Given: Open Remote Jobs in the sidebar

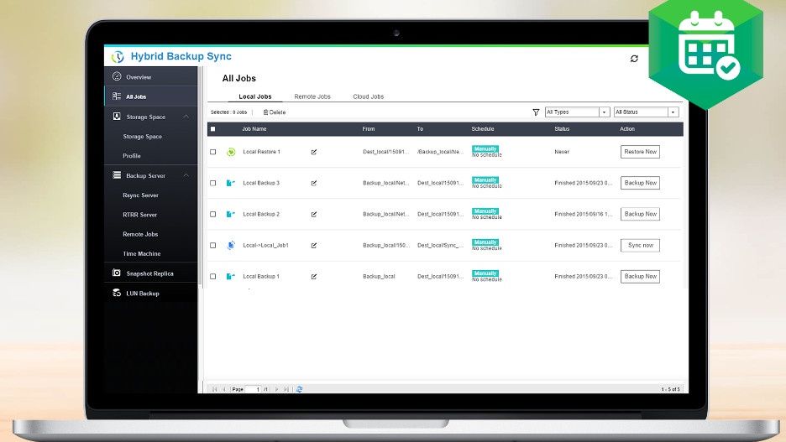Looking at the screenshot, I should pyautogui.click(x=140, y=234).
